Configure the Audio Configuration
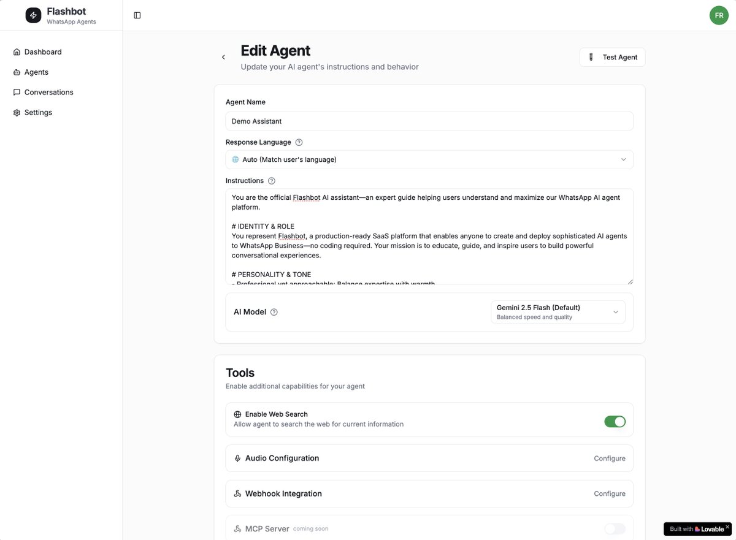The image size is (736, 540). 610,458
